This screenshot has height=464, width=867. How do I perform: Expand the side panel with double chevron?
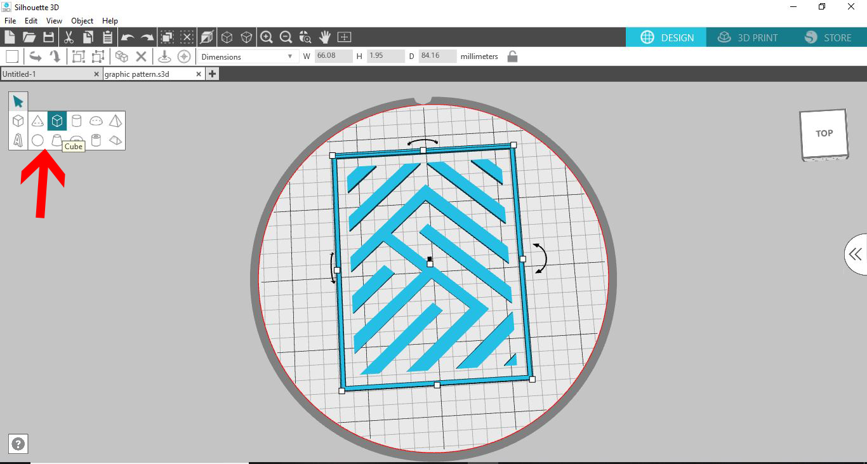[x=856, y=255]
